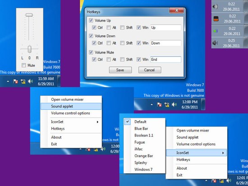
Task: Open Action Center flag in the 12:00 PM taskbar
Action: click(x=159, y=104)
